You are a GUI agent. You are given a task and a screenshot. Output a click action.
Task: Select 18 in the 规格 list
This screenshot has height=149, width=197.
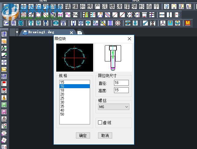point(75,90)
